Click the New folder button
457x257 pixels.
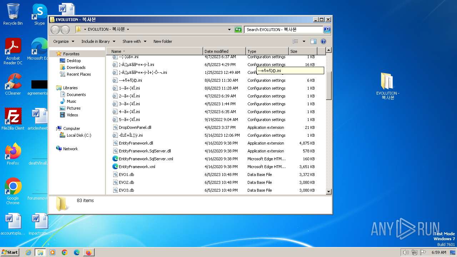[163, 41]
